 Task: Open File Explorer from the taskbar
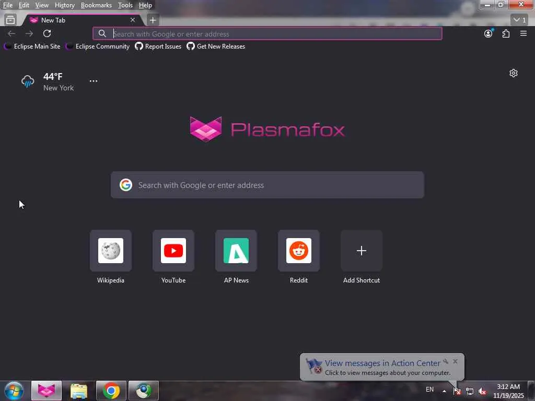tap(79, 391)
